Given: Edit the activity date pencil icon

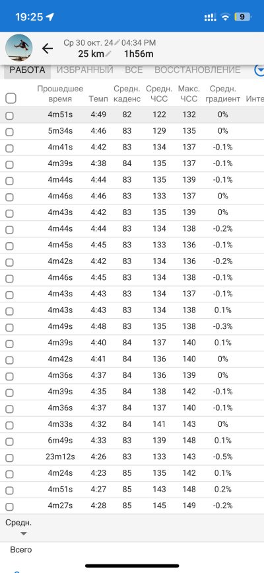Looking at the screenshot, I should click(117, 42).
